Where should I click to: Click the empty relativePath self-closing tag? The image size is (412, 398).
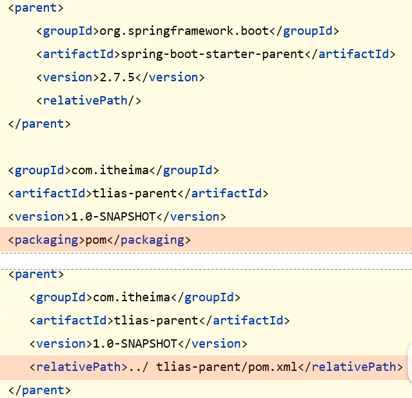88,101
